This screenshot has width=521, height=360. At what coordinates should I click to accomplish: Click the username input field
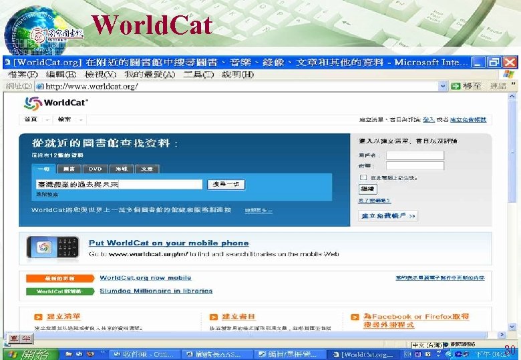415,155
